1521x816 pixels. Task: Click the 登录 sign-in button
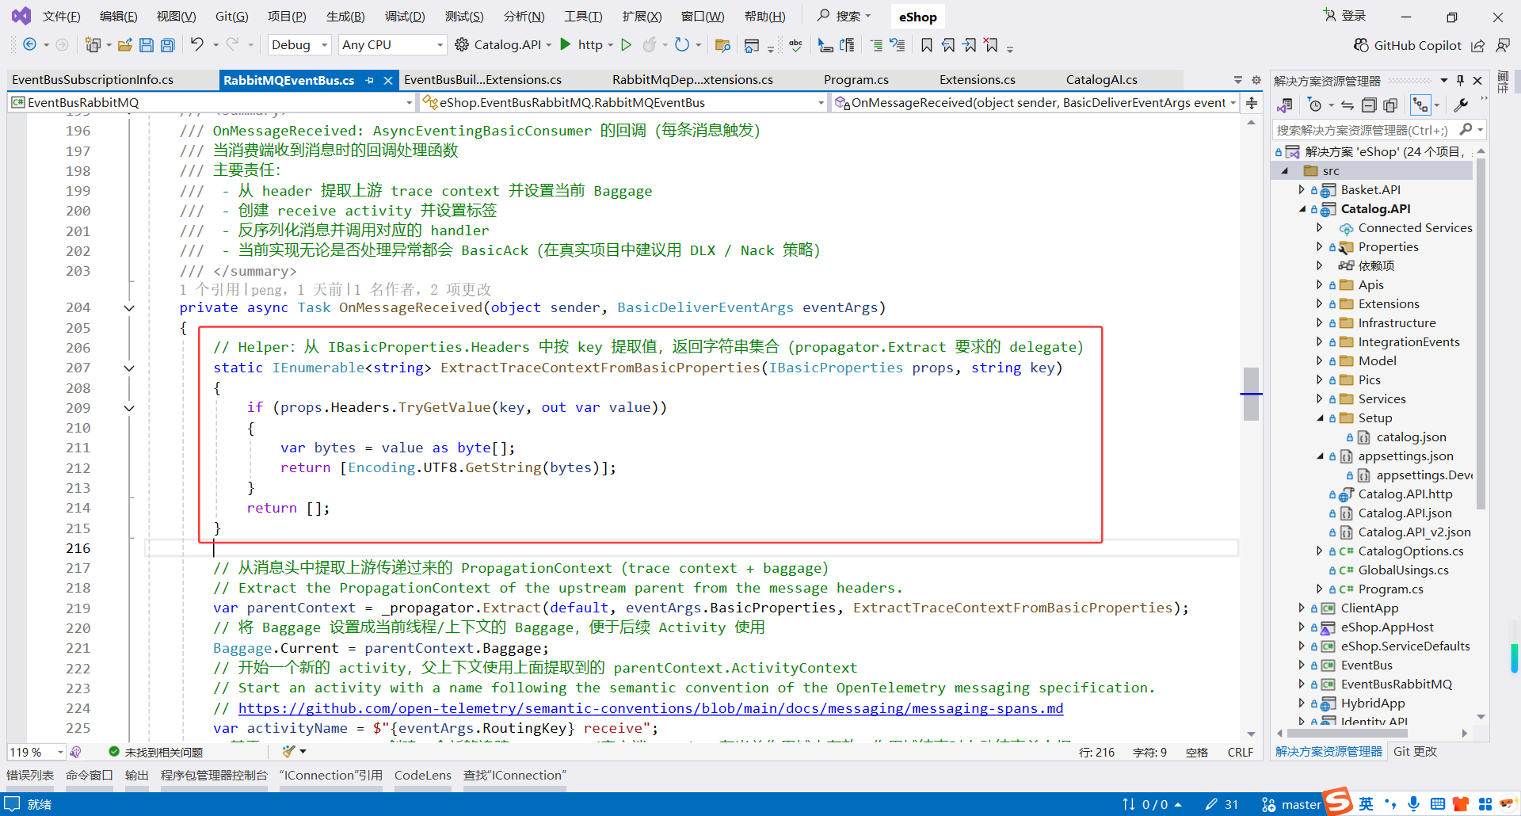coord(1352,15)
